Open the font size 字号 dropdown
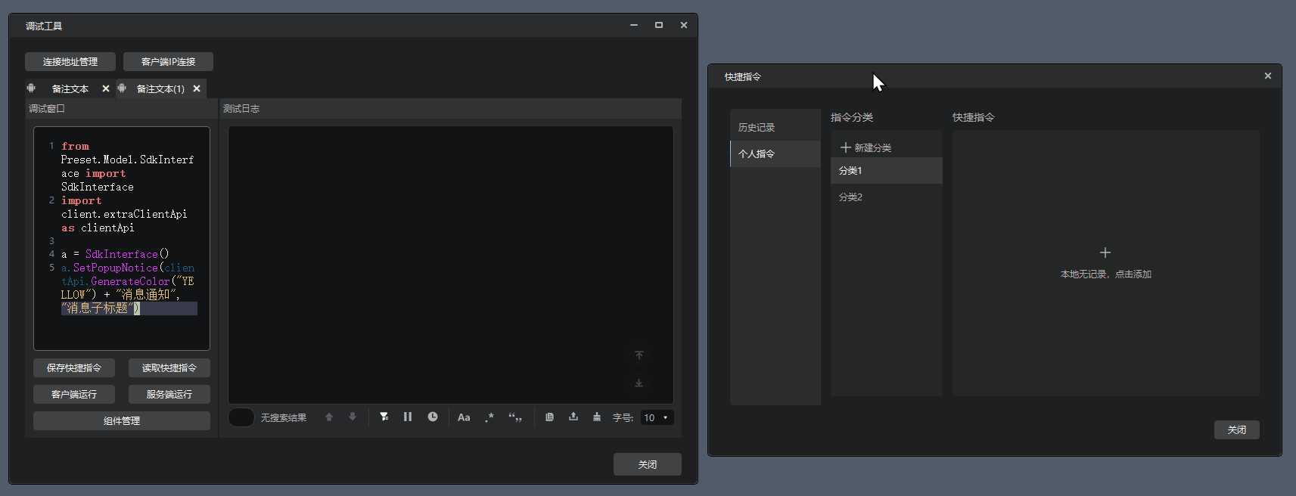This screenshot has width=1296, height=496. coord(657,417)
